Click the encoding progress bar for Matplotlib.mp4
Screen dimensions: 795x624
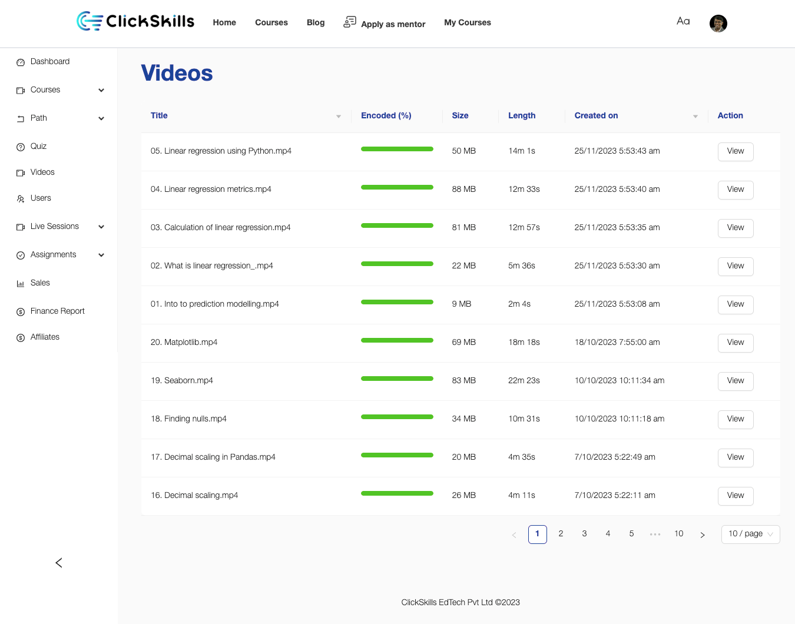coord(397,340)
